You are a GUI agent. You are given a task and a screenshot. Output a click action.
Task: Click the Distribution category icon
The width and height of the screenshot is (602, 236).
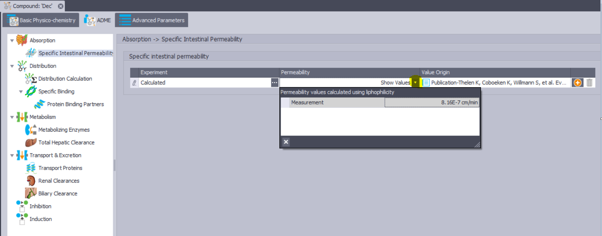(x=22, y=66)
